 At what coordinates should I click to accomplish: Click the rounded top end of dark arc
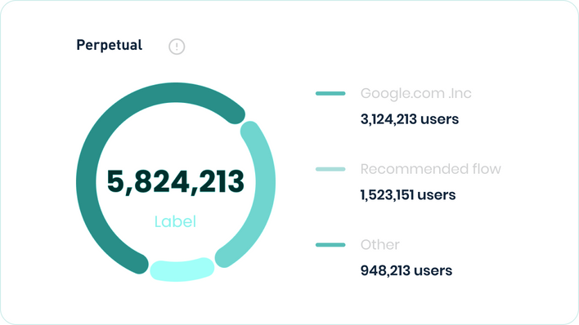(x=236, y=114)
